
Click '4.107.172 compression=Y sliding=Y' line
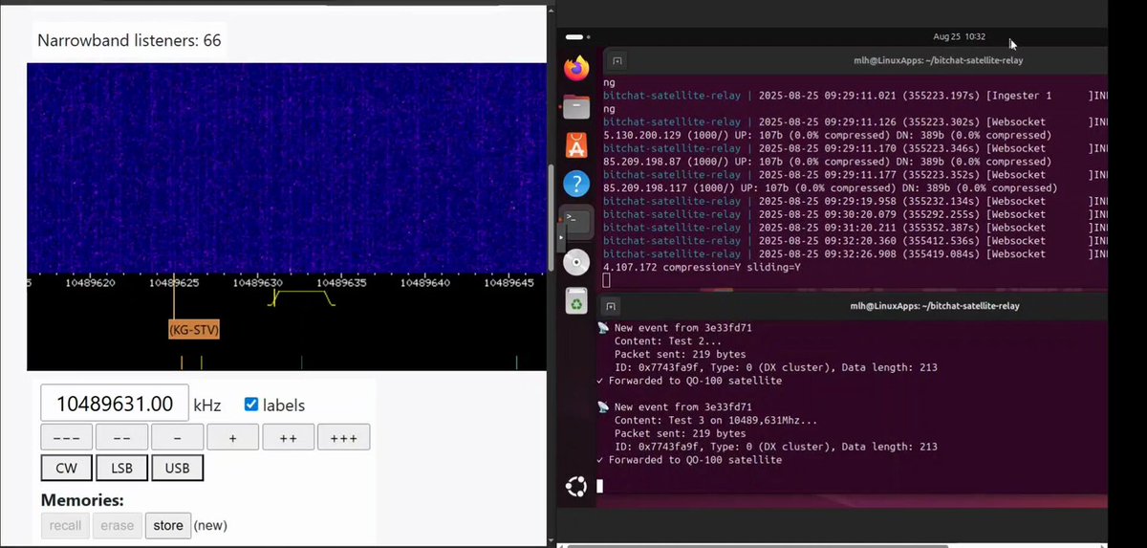click(703, 268)
